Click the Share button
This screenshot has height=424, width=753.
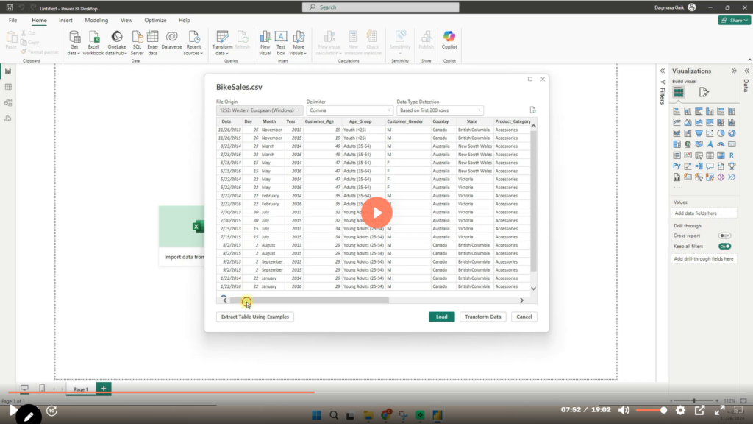pyautogui.click(x=735, y=20)
